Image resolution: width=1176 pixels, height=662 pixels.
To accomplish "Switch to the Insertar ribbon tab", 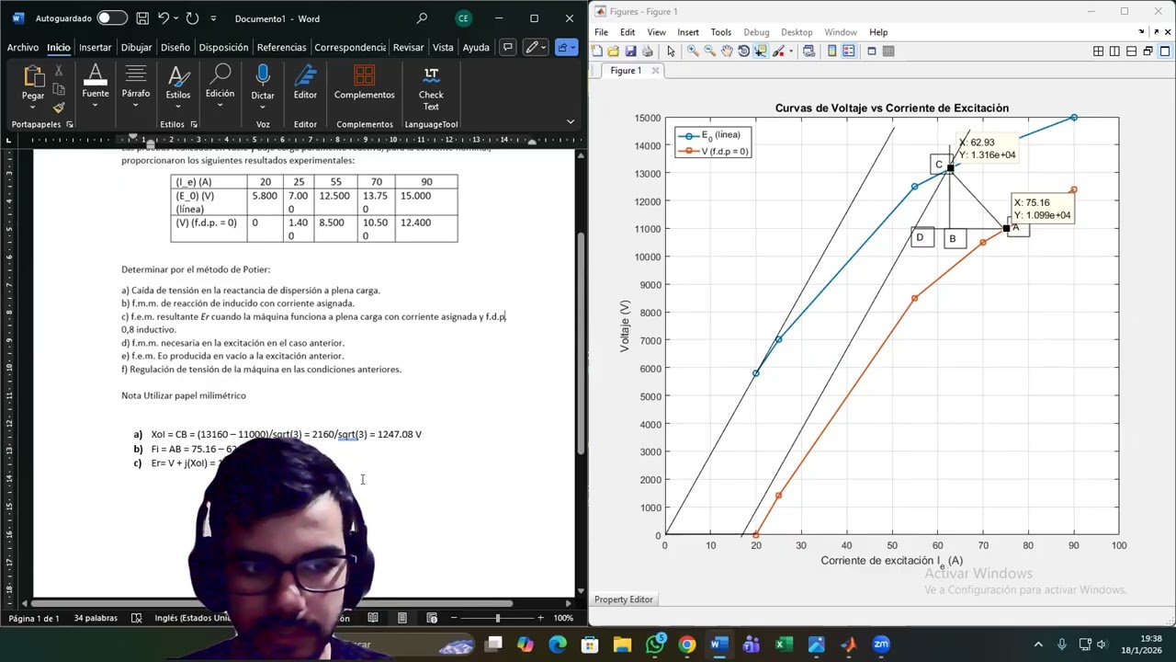I will click(x=95, y=47).
